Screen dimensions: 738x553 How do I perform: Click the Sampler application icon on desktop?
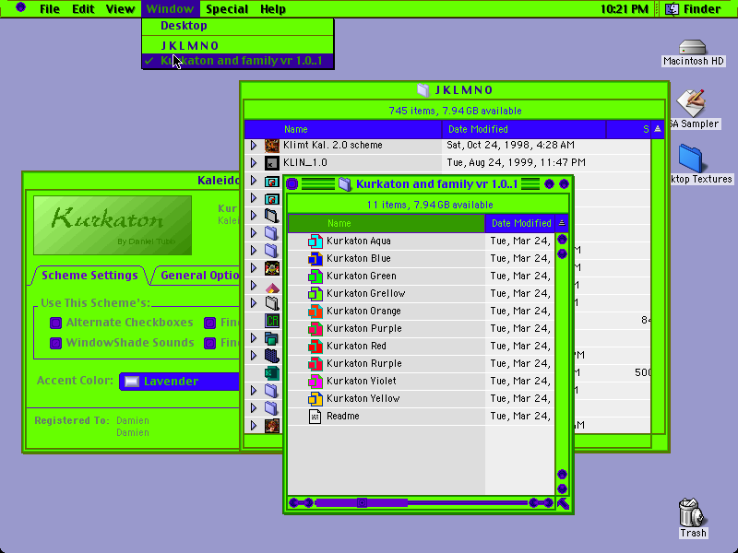pyautogui.click(x=690, y=103)
